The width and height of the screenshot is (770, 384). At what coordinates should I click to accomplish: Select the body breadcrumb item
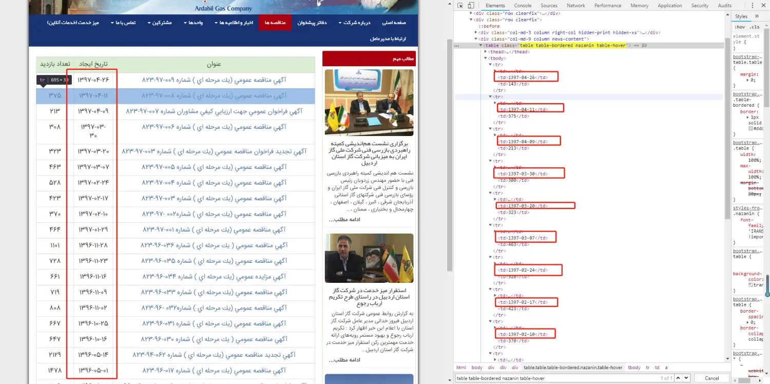pos(477,368)
